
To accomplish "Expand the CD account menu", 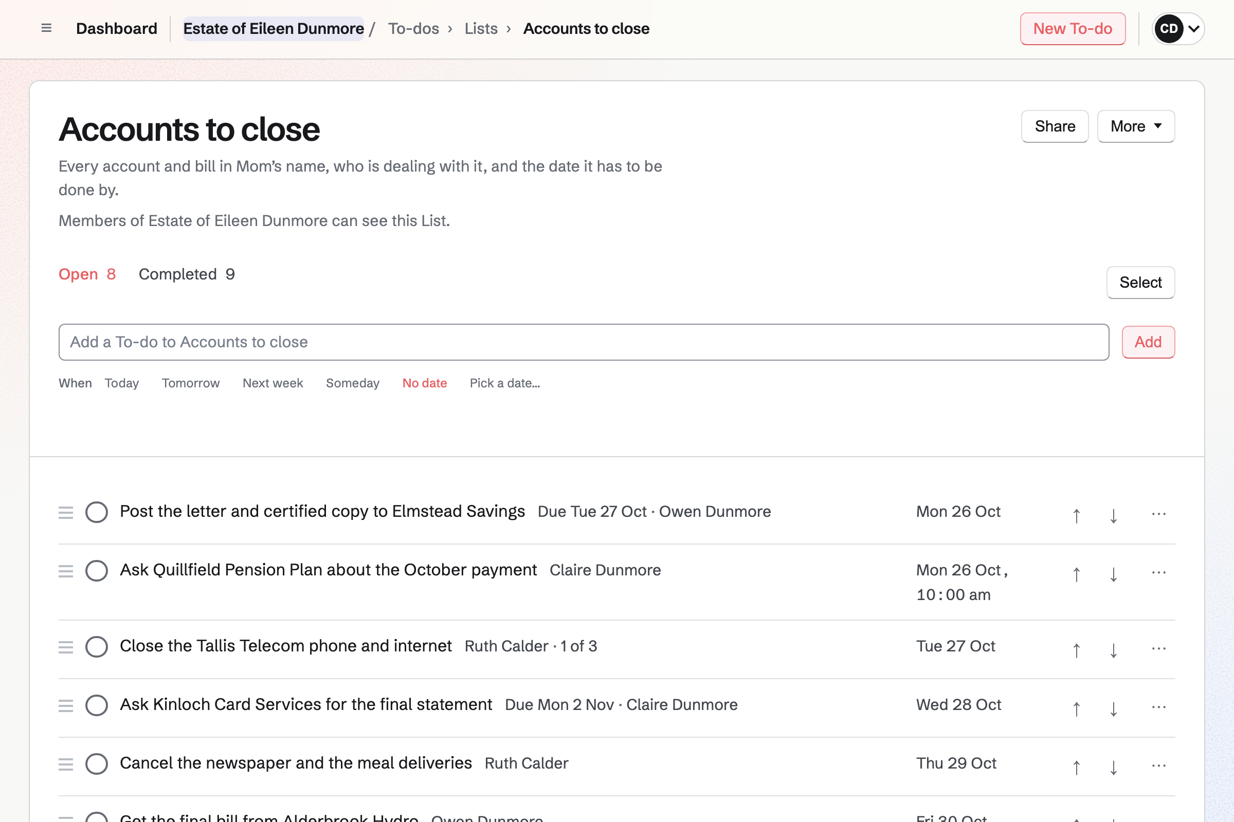I will pyautogui.click(x=1178, y=29).
